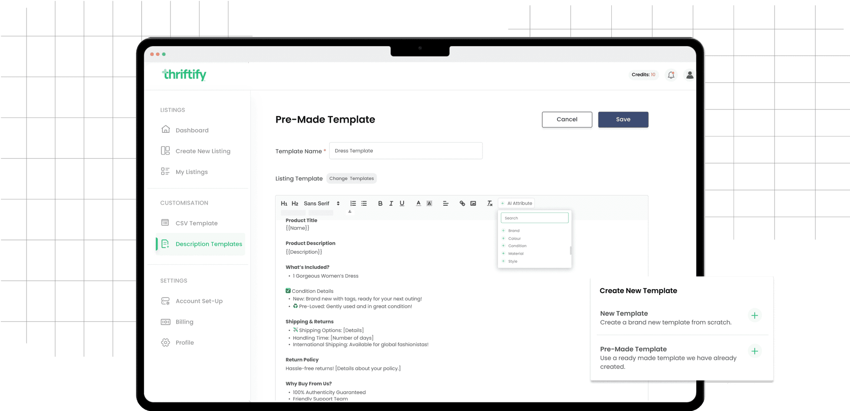The image size is (850, 411).
Task: Open the Sans Serif font dropdown
Action: tap(322, 204)
